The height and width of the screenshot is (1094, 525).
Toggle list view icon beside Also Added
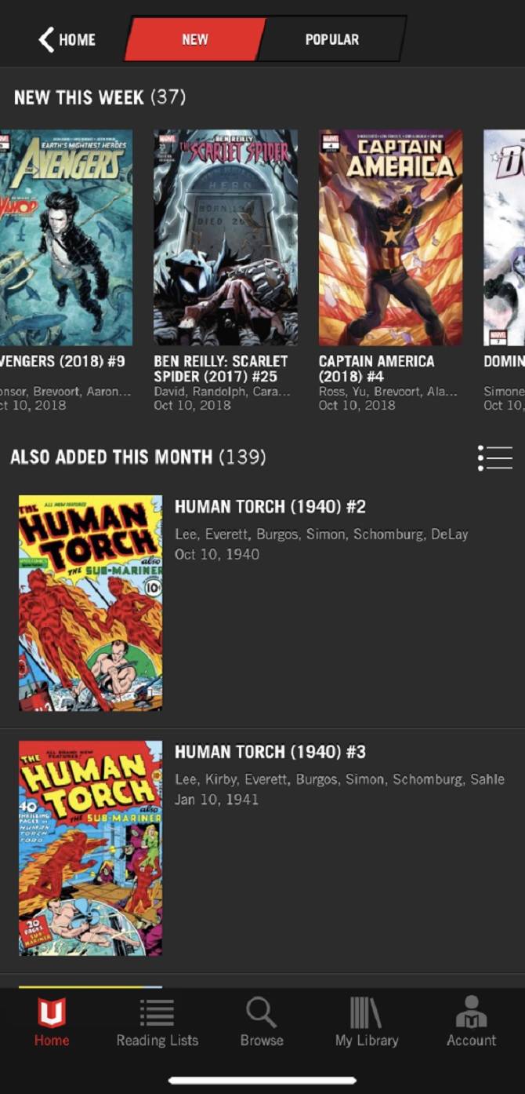pos(495,458)
